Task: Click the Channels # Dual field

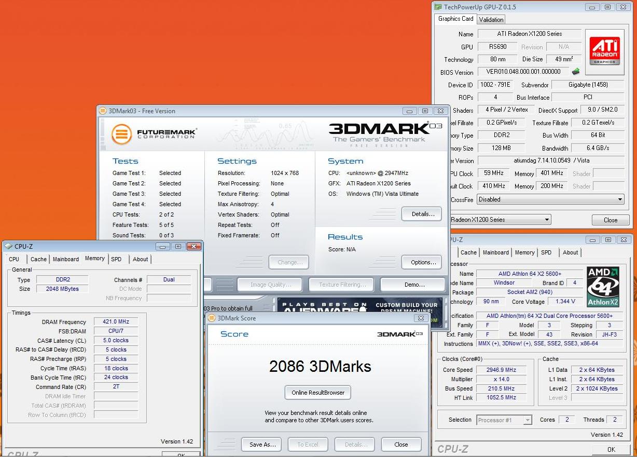Action: click(169, 280)
